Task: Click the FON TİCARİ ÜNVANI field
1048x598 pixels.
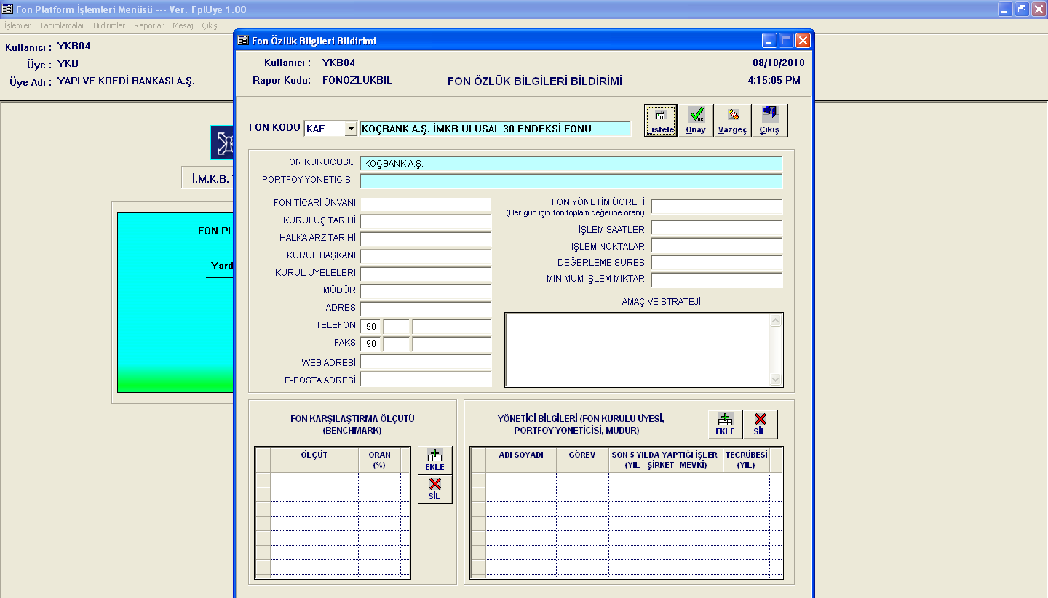Action: pyautogui.click(x=426, y=204)
